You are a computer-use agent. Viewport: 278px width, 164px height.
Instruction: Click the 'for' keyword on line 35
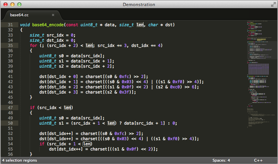(33, 46)
